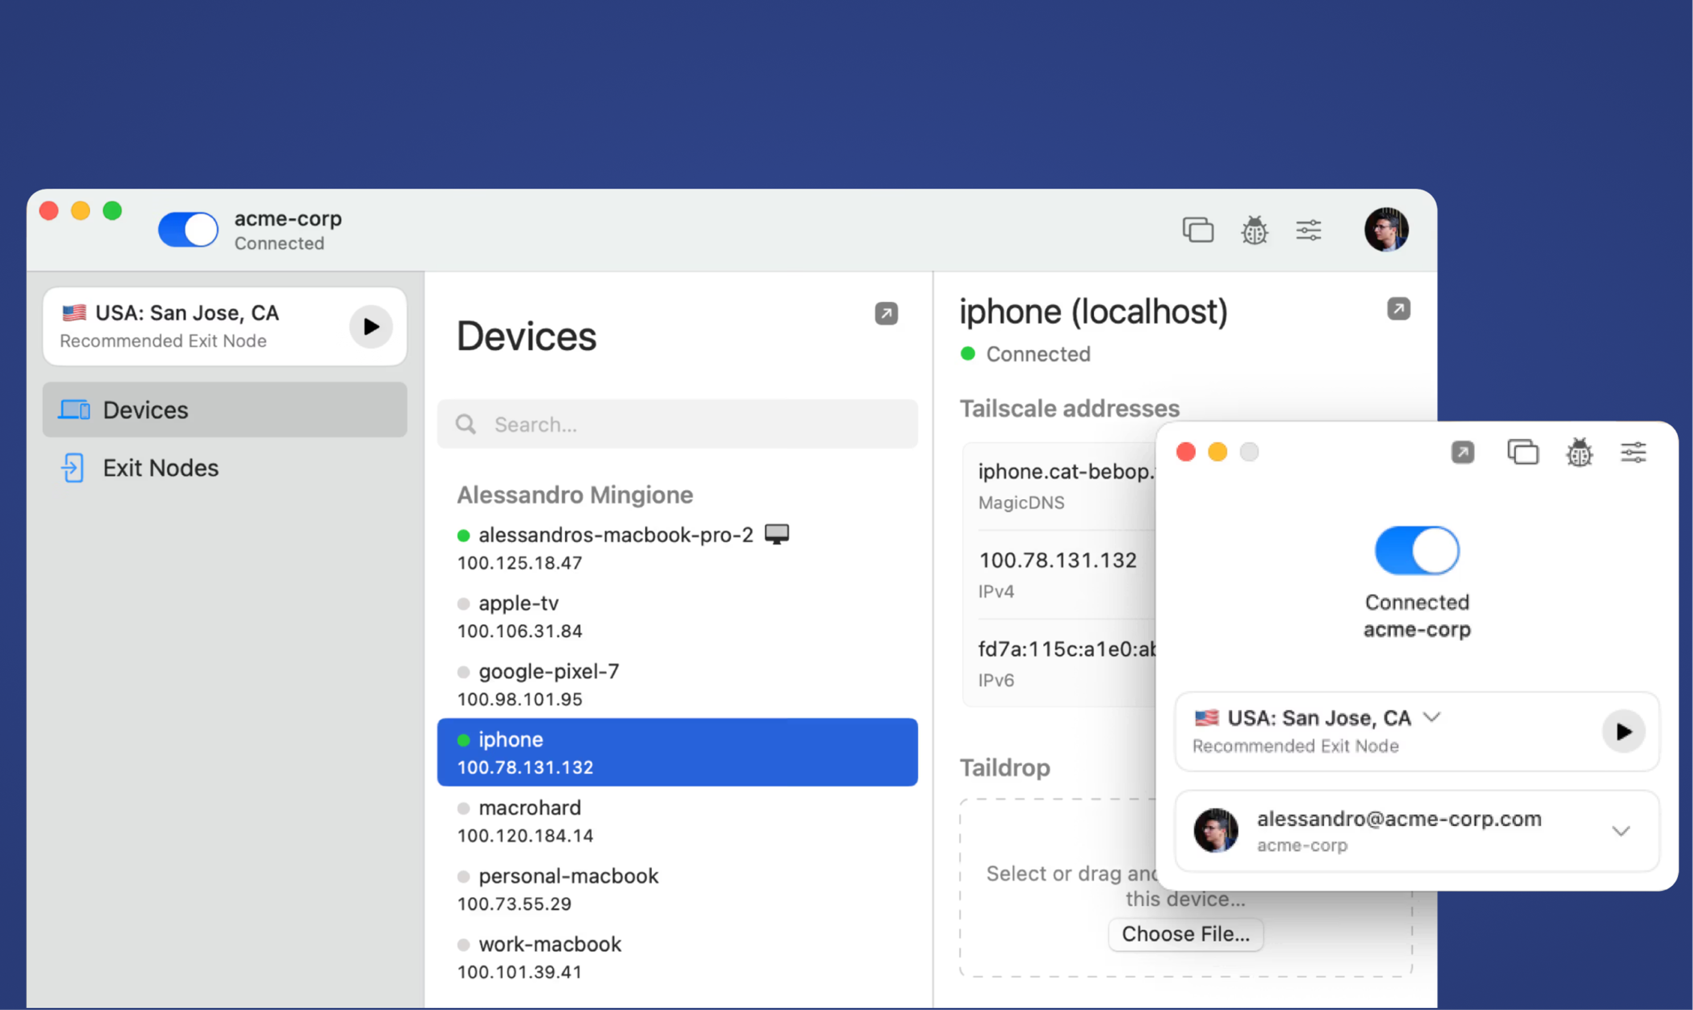Pop out the Devices panel with arrow icon

click(x=886, y=314)
